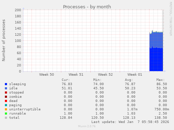Click uninterruptible maximum value 750.00m
The width and height of the screenshot is (174, 130).
click(162, 109)
